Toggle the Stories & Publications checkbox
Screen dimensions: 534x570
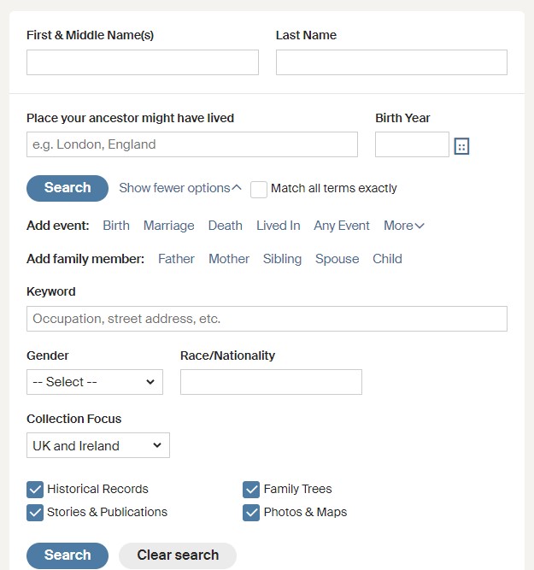click(35, 513)
